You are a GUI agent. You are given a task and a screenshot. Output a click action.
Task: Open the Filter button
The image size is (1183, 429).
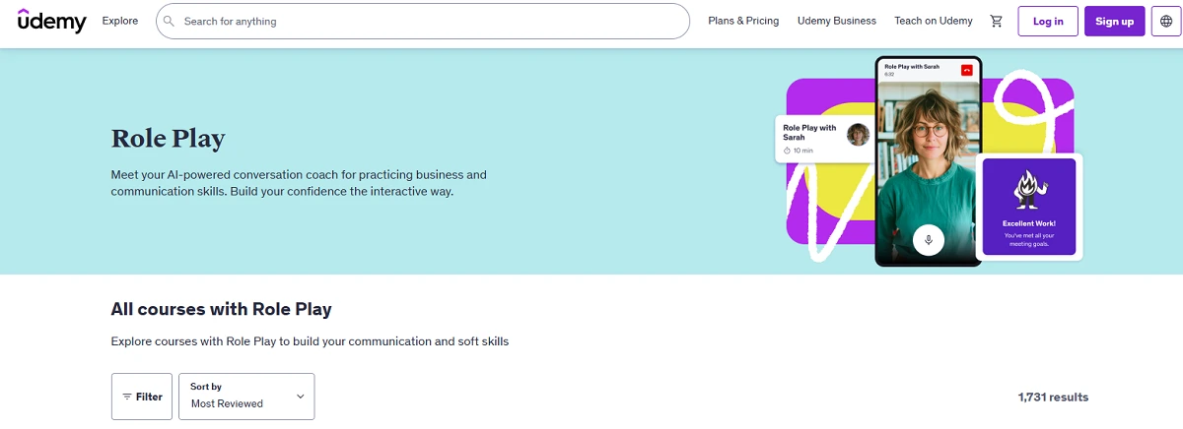pyautogui.click(x=142, y=397)
